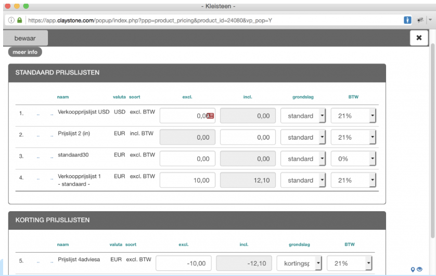Expand grondslag dropdown for Prijslijst 4adviesa
This screenshot has height=276, width=436.
point(299,264)
